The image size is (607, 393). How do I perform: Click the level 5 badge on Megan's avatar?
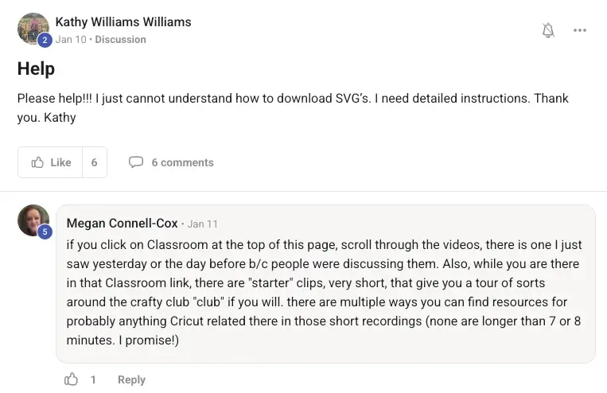pyautogui.click(x=45, y=232)
